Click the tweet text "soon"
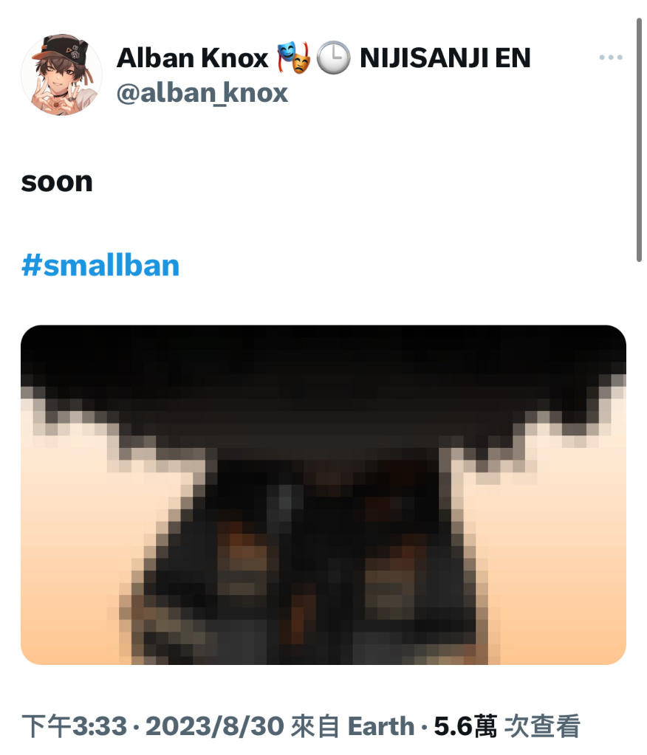This screenshot has height=755, width=647. pyautogui.click(x=57, y=182)
